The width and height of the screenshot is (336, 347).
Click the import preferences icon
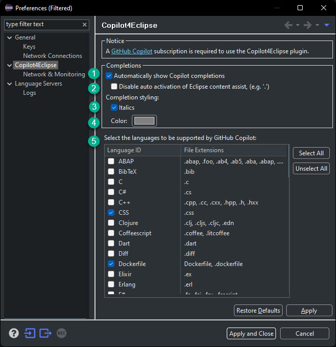tap(30, 333)
